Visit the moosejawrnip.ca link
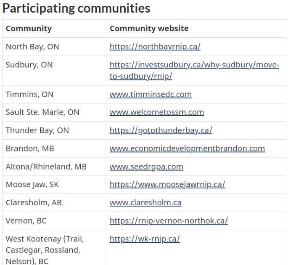 point(167,185)
